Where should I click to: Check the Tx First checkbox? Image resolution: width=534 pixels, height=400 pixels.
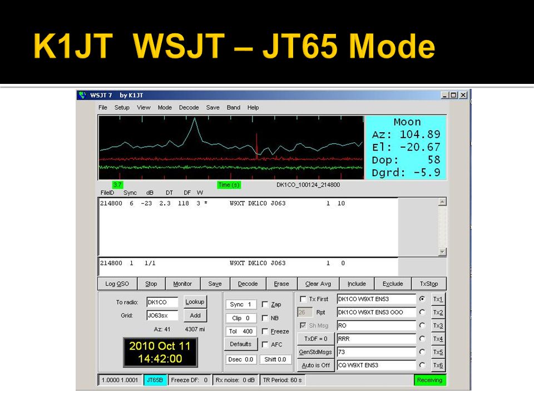coord(303,299)
